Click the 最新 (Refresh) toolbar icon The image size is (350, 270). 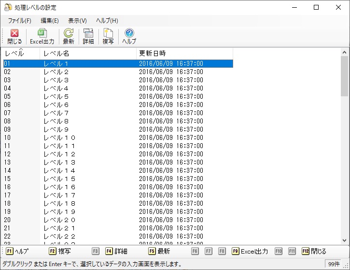pyautogui.click(x=69, y=33)
